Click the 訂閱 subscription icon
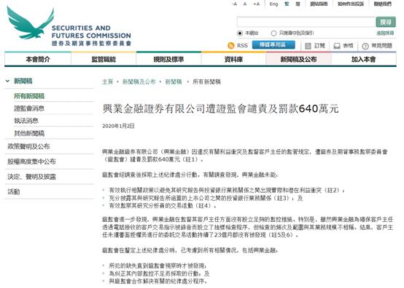This screenshot has width=404, height=288. (x=308, y=46)
